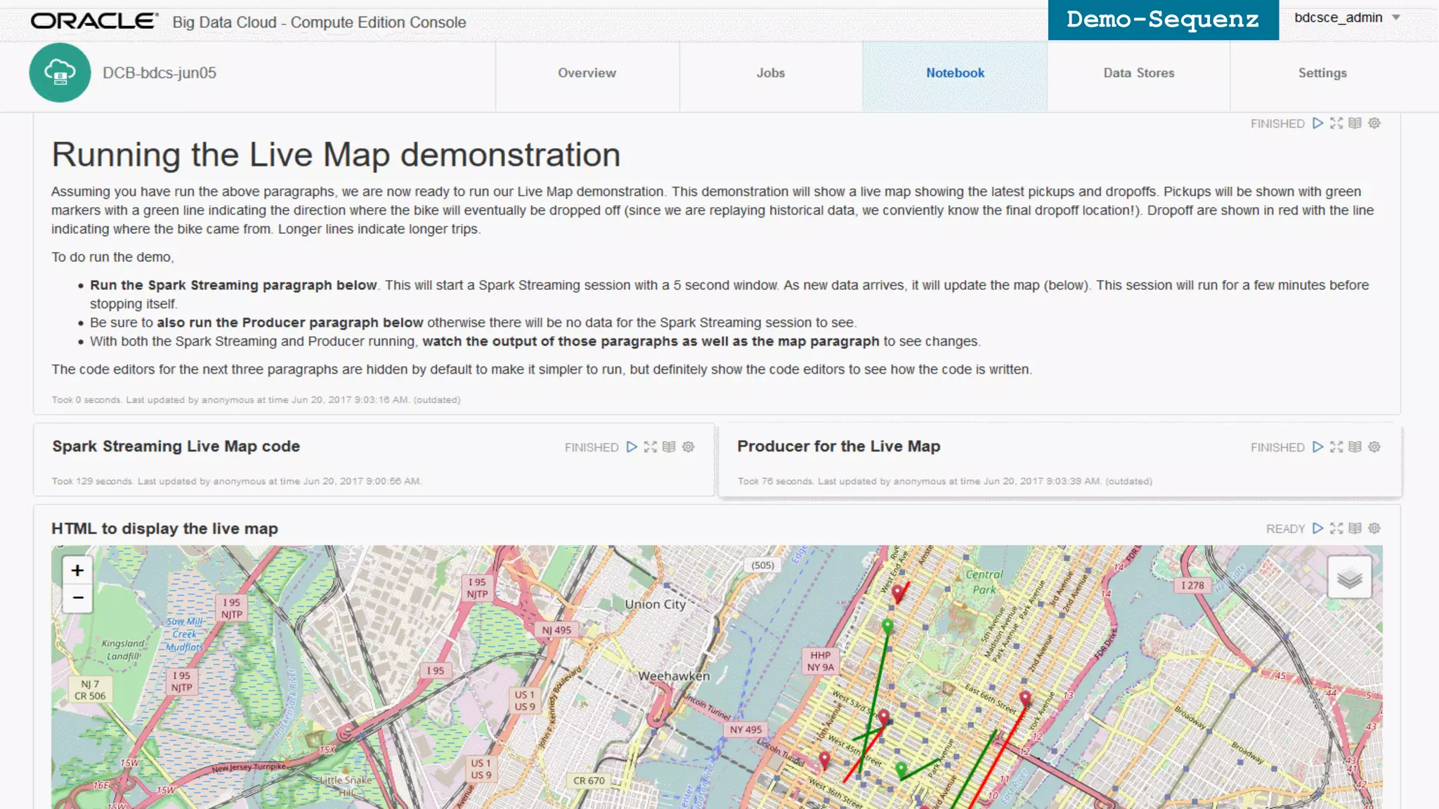Click the gear settings icon of the Spark Streaming paragraph
1439x809 pixels.
689,447
